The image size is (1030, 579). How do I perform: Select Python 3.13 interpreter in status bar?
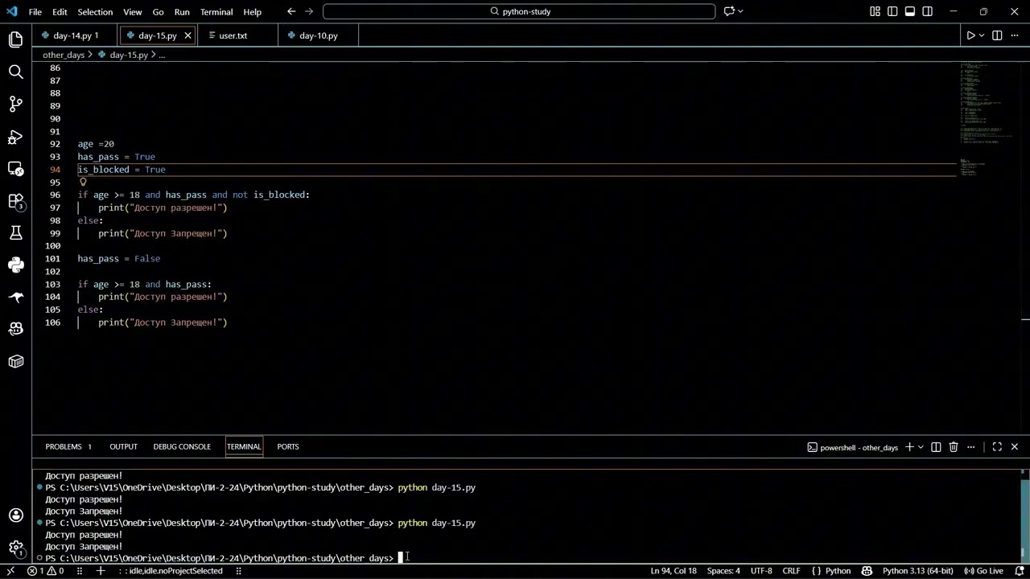917,571
